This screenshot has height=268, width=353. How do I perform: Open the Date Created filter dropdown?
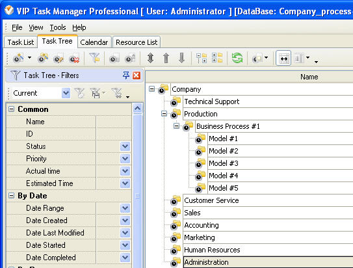(125, 221)
